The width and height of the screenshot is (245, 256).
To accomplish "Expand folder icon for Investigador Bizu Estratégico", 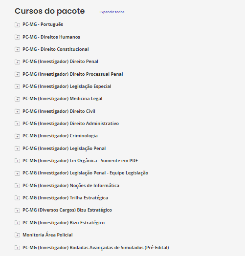I will [17, 223].
